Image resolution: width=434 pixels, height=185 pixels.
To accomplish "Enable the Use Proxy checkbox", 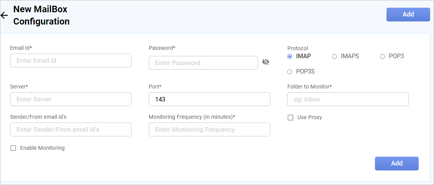I will [291, 118].
